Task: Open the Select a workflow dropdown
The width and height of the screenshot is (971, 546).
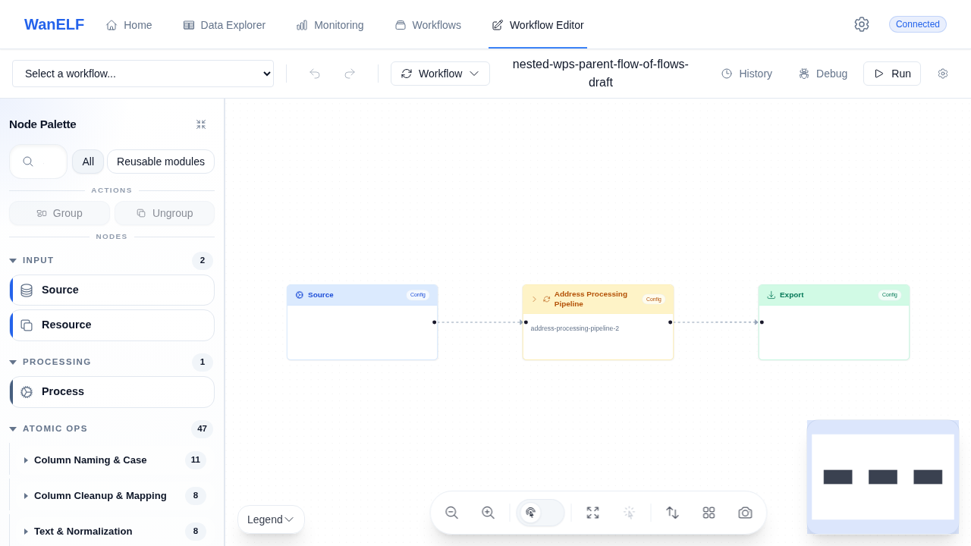Action: [x=143, y=74]
